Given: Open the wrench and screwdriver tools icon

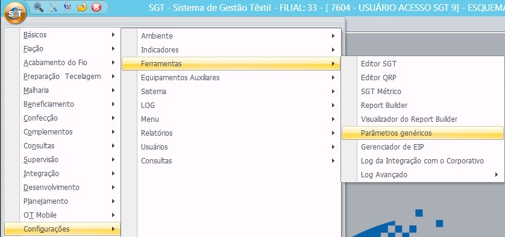Looking at the screenshot, I should tap(53, 7).
